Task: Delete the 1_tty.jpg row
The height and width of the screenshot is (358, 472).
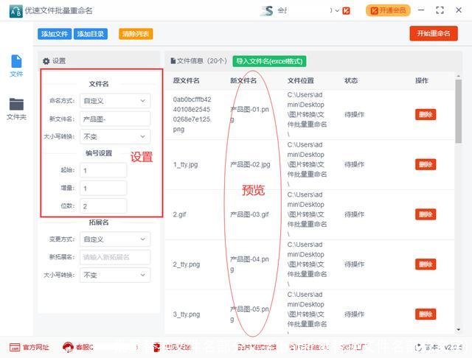Action: [x=426, y=164]
